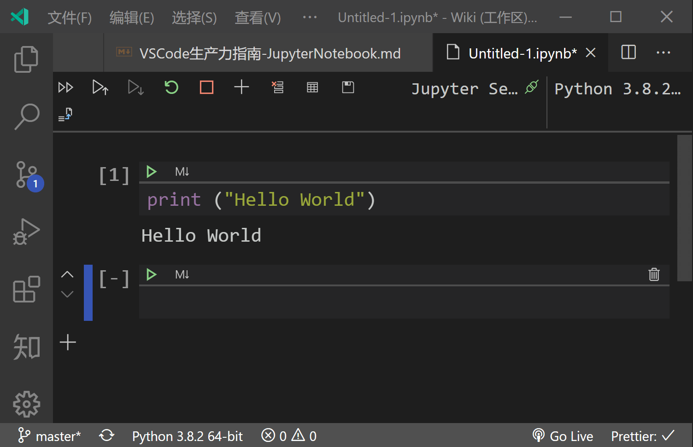Switch first cell to Markdown
This screenshot has height=447, width=693.
point(182,172)
